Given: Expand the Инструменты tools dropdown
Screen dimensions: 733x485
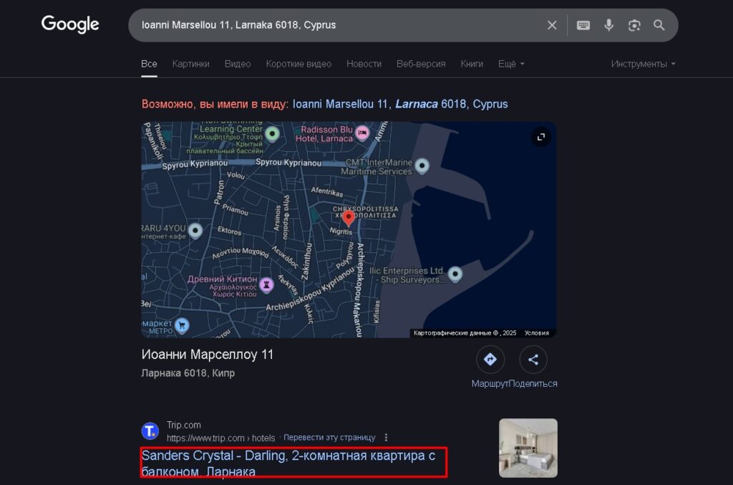Looking at the screenshot, I should coord(643,64).
